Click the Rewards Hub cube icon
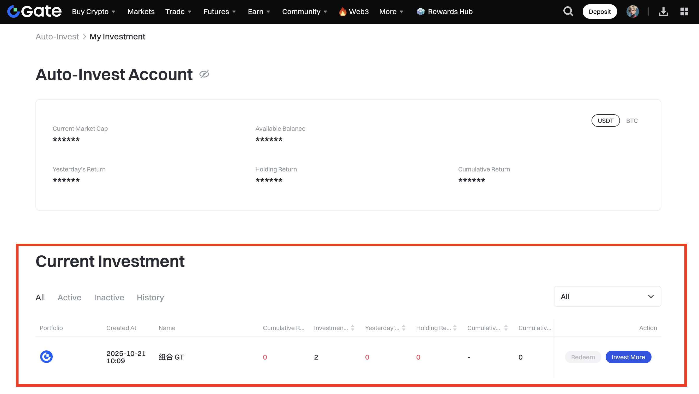The image size is (699, 394). [420, 11]
